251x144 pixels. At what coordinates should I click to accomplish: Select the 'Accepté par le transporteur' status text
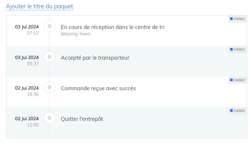click(95, 58)
